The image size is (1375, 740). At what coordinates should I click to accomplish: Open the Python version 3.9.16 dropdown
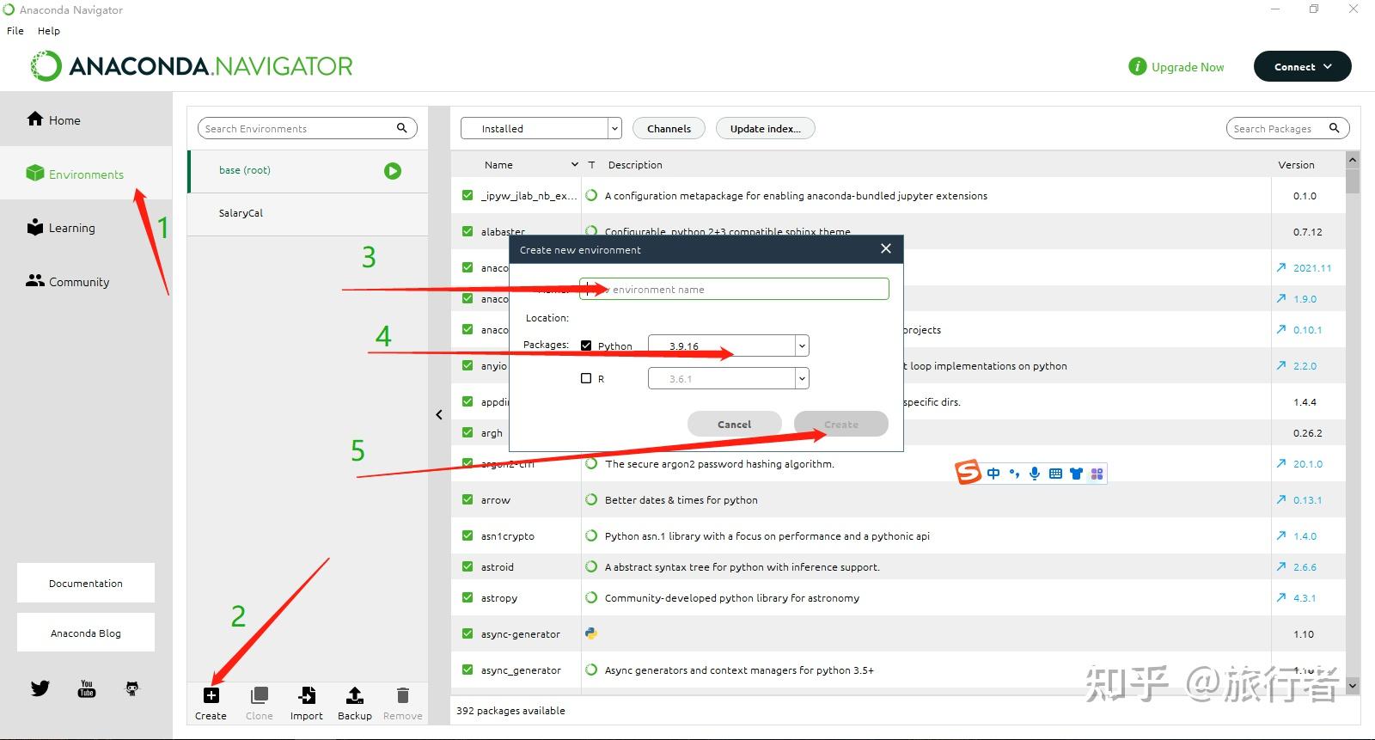[x=729, y=346]
